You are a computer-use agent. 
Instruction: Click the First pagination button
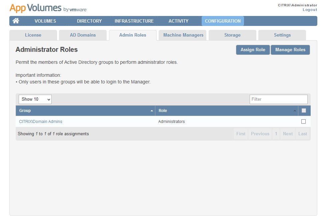(x=241, y=134)
